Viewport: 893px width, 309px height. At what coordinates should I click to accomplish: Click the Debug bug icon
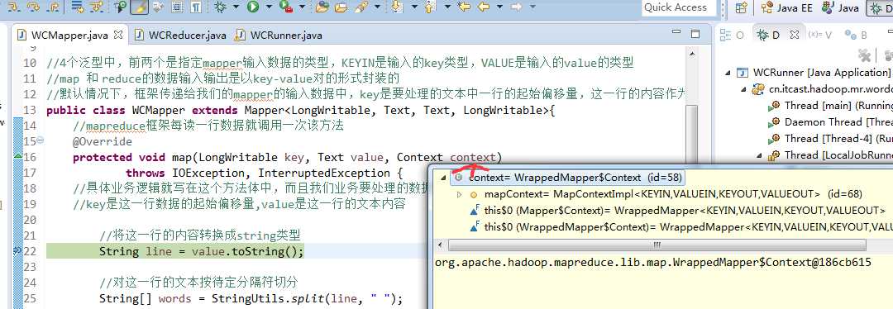coord(221,7)
